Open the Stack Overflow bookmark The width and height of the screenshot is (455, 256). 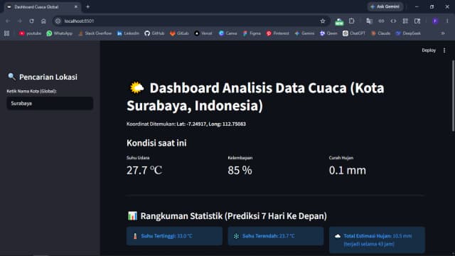[x=95, y=33]
